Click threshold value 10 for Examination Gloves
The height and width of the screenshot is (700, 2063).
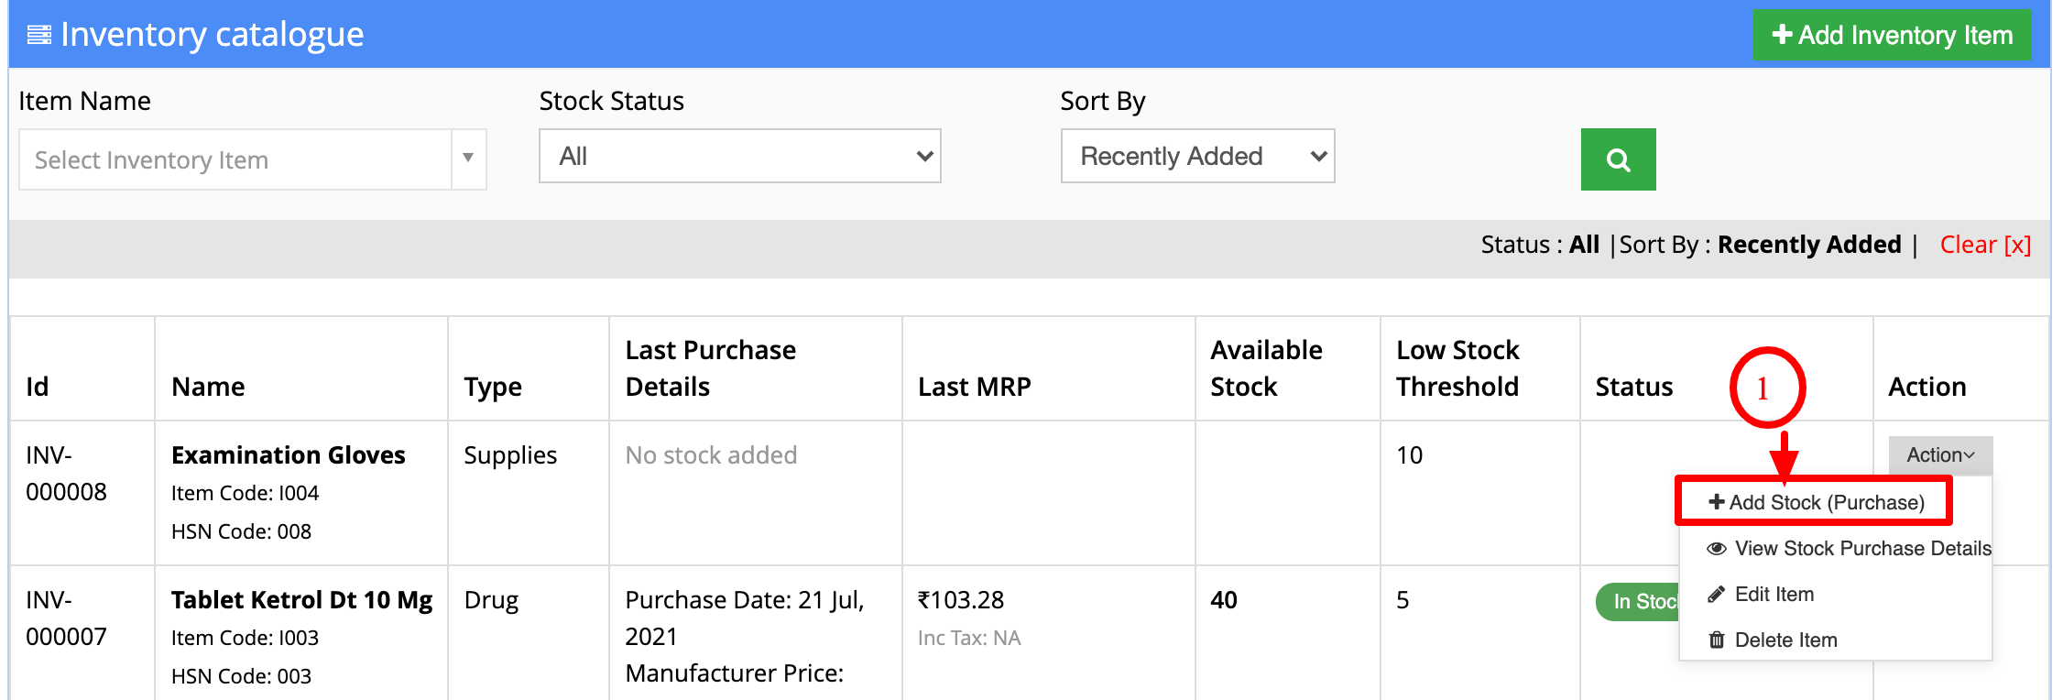(x=1410, y=455)
